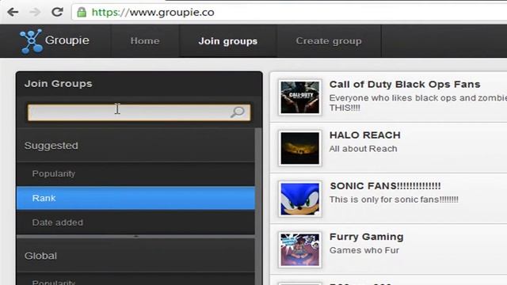This screenshot has width=507, height=285.
Task: Open the Furry Gaming thumbnail
Action: (x=299, y=250)
